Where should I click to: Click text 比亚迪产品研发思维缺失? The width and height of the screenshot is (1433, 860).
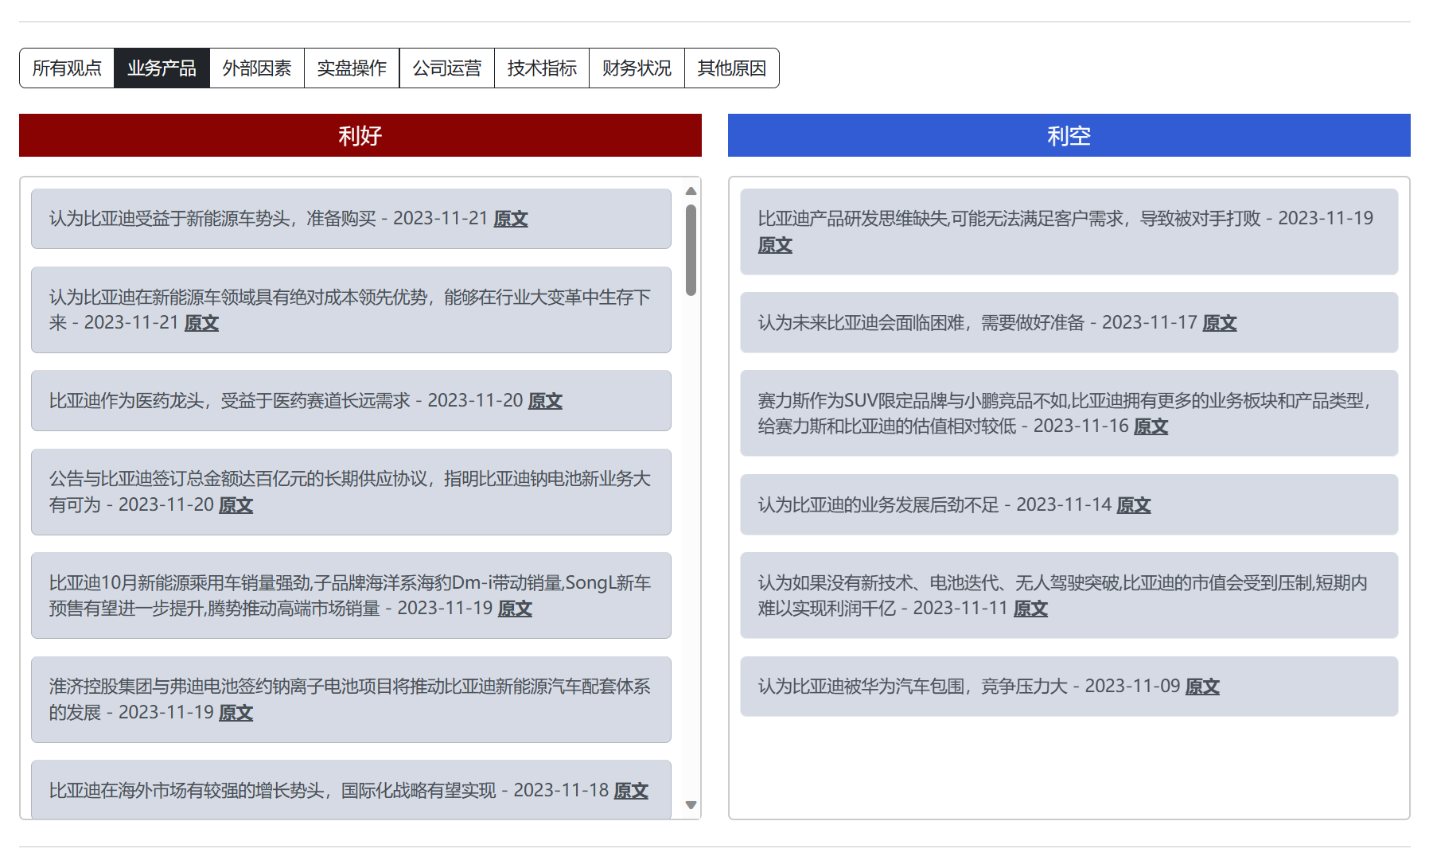[852, 219]
